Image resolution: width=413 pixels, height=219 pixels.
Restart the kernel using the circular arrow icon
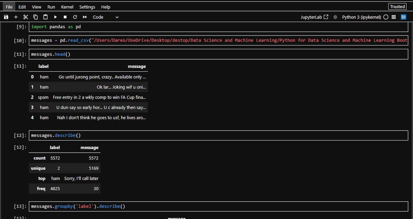coord(75,17)
